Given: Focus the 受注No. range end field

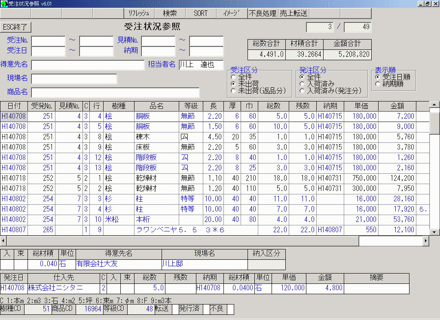Looking at the screenshot, I should click(97, 41).
